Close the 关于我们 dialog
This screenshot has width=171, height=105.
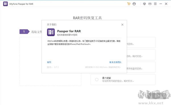pos(122,25)
